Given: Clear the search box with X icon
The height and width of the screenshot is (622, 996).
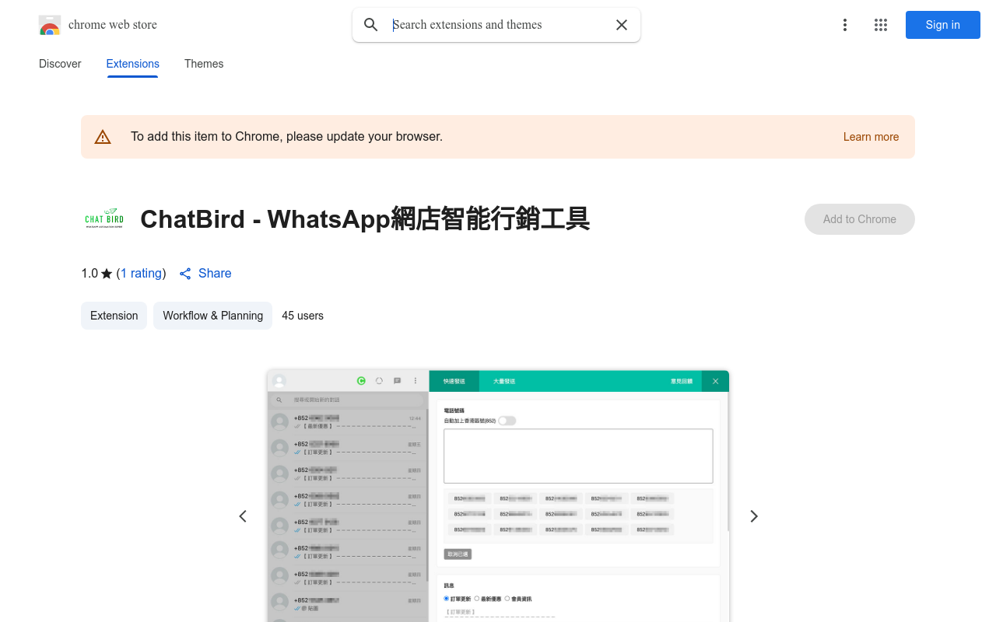Looking at the screenshot, I should click(622, 25).
